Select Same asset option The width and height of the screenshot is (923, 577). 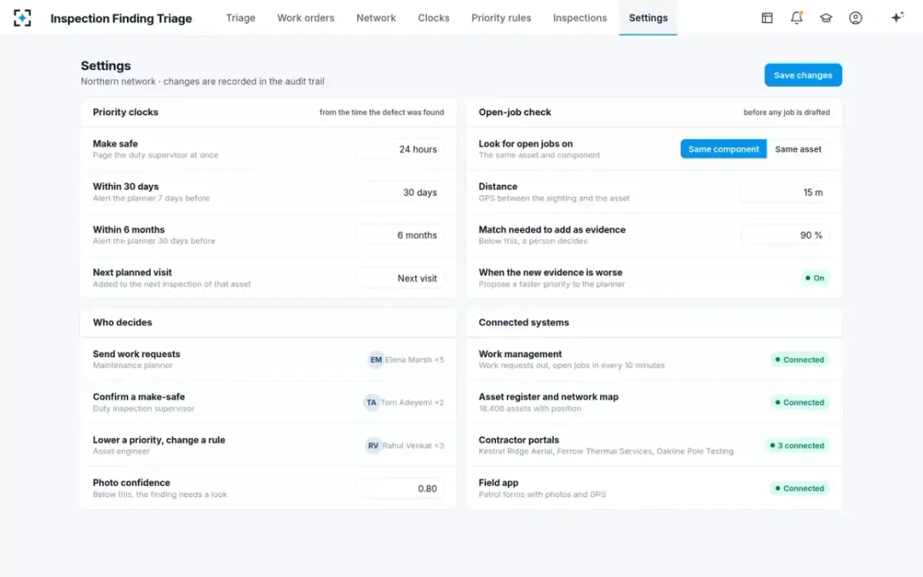(x=798, y=149)
